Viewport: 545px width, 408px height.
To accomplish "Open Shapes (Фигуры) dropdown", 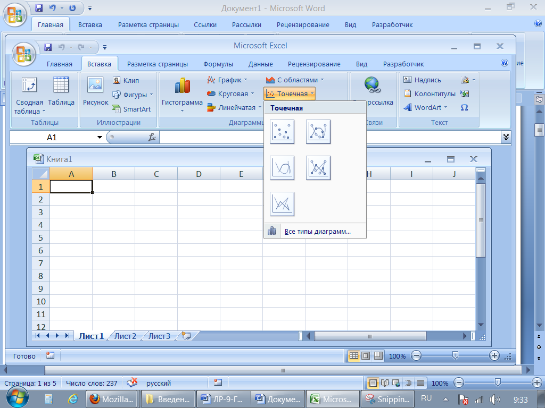I will point(133,95).
